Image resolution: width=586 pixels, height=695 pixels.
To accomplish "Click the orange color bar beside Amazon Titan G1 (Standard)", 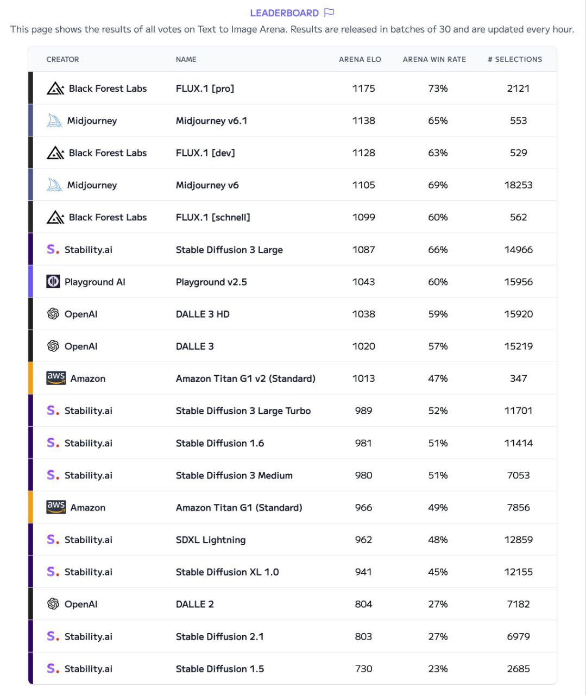I will [x=31, y=508].
